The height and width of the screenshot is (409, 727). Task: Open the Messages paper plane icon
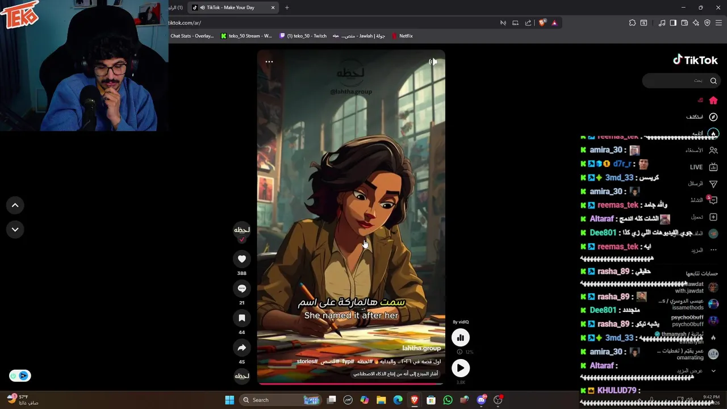(x=713, y=184)
